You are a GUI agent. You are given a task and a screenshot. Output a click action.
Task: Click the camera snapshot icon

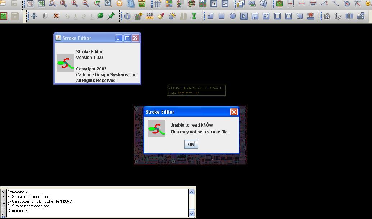pyautogui.click(x=327, y=17)
